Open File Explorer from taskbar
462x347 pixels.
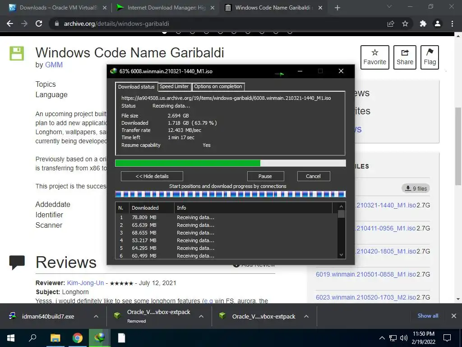55,338
